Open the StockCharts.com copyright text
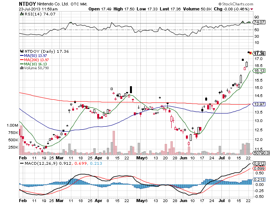 click(236, 4)
